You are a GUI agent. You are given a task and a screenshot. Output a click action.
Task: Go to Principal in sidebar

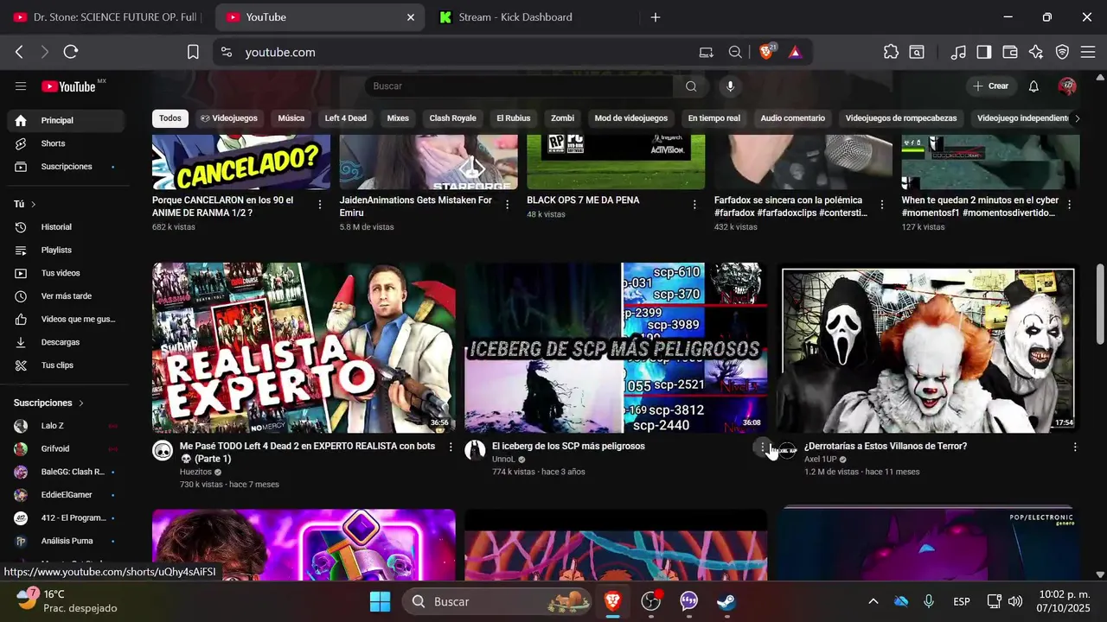tap(67, 120)
